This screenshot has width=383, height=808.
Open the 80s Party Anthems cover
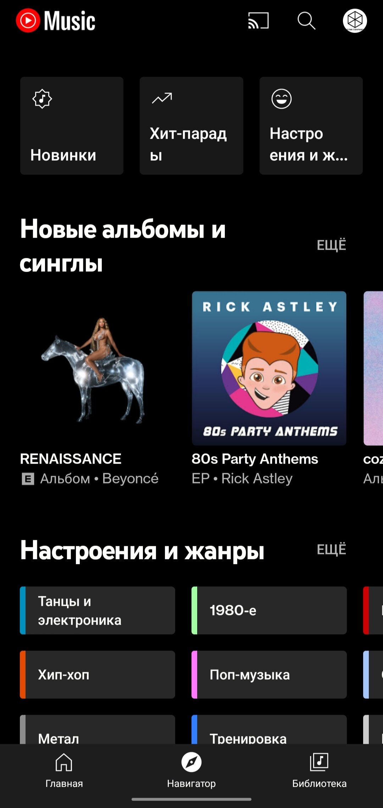click(x=269, y=368)
